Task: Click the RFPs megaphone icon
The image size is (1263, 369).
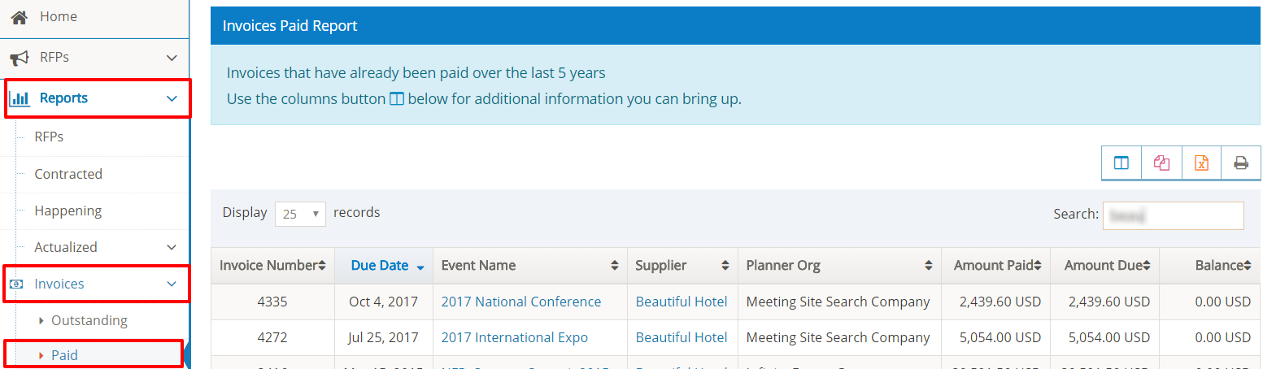Action: tap(19, 58)
